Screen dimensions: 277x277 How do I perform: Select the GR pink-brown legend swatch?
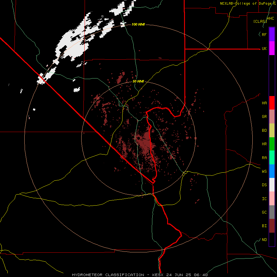click(272, 117)
